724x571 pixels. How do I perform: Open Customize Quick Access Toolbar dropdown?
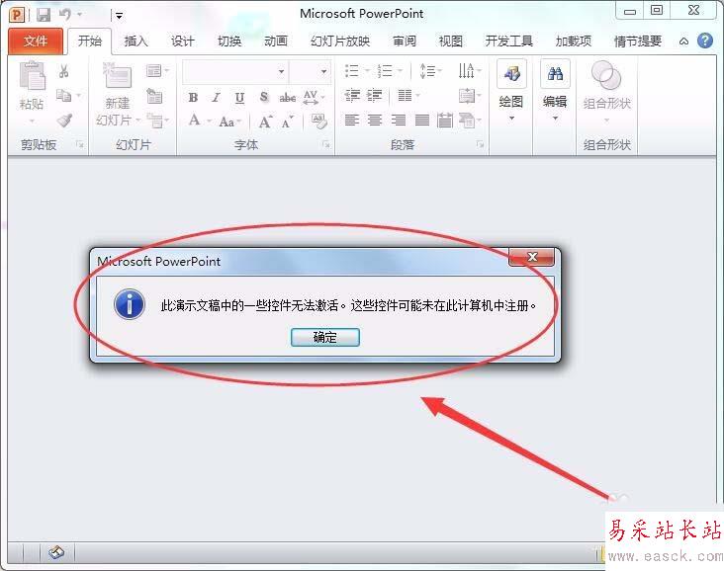tap(119, 16)
